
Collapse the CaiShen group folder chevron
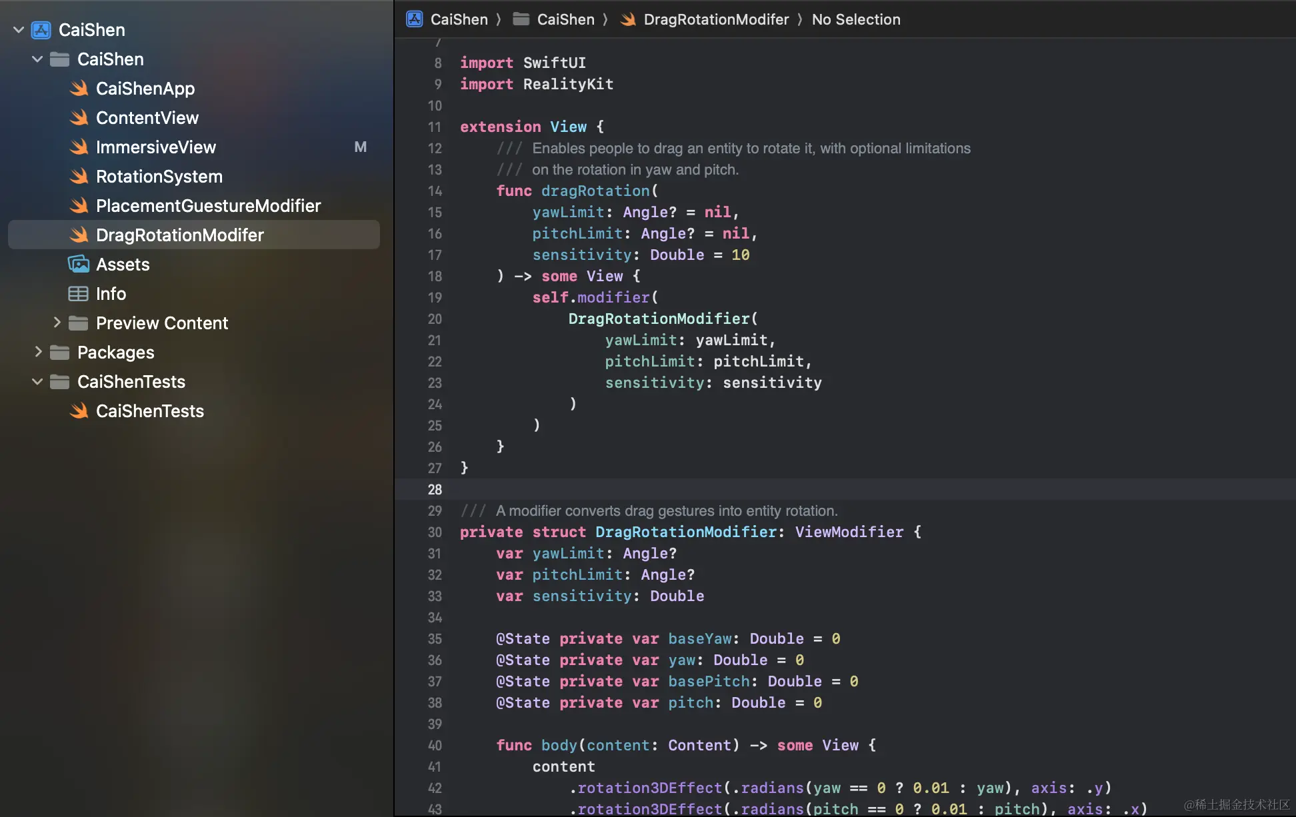tap(37, 59)
